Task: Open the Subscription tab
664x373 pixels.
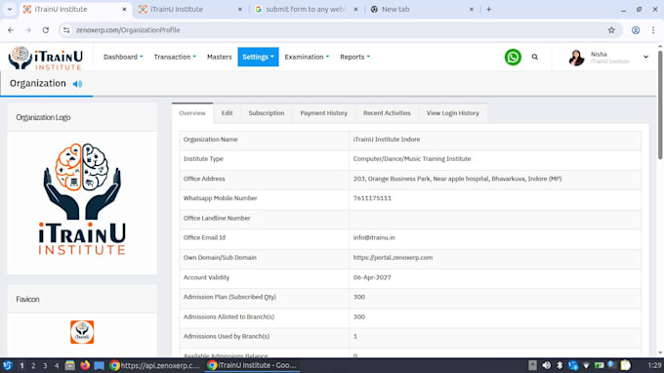Action: pyautogui.click(x=267, y=113)
